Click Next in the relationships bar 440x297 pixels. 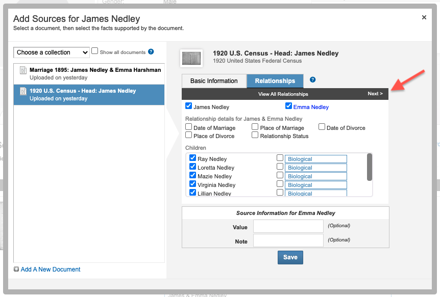click(375, 94)
